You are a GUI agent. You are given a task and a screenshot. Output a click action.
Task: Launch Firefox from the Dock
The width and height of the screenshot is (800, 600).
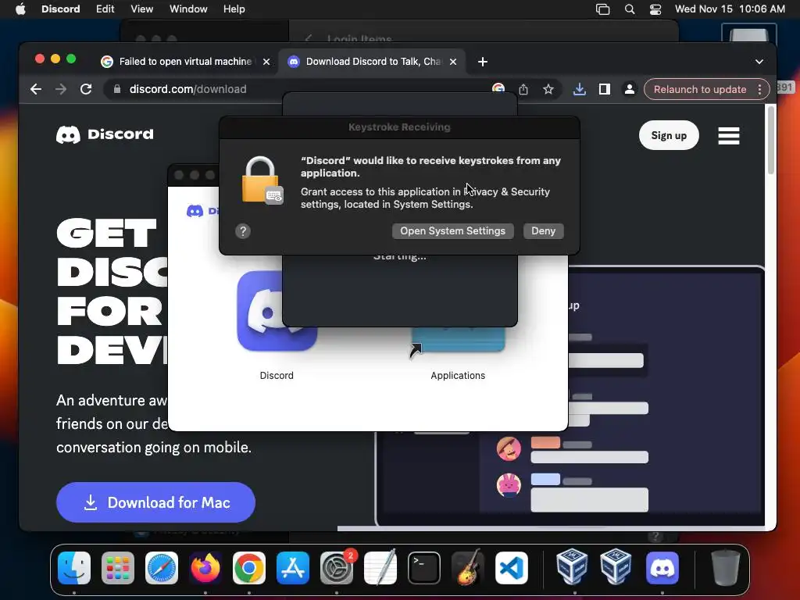click(x=205, y=568)
